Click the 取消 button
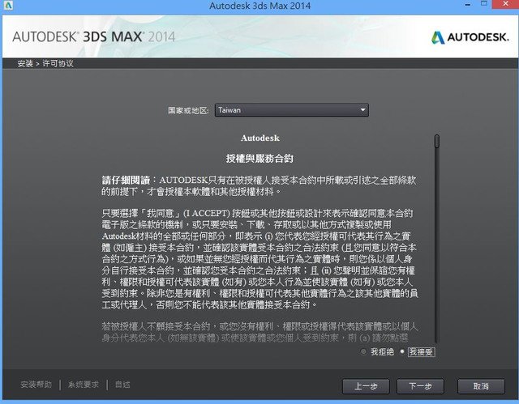This screenshot has width=519, height=404. tap(481, 386)
